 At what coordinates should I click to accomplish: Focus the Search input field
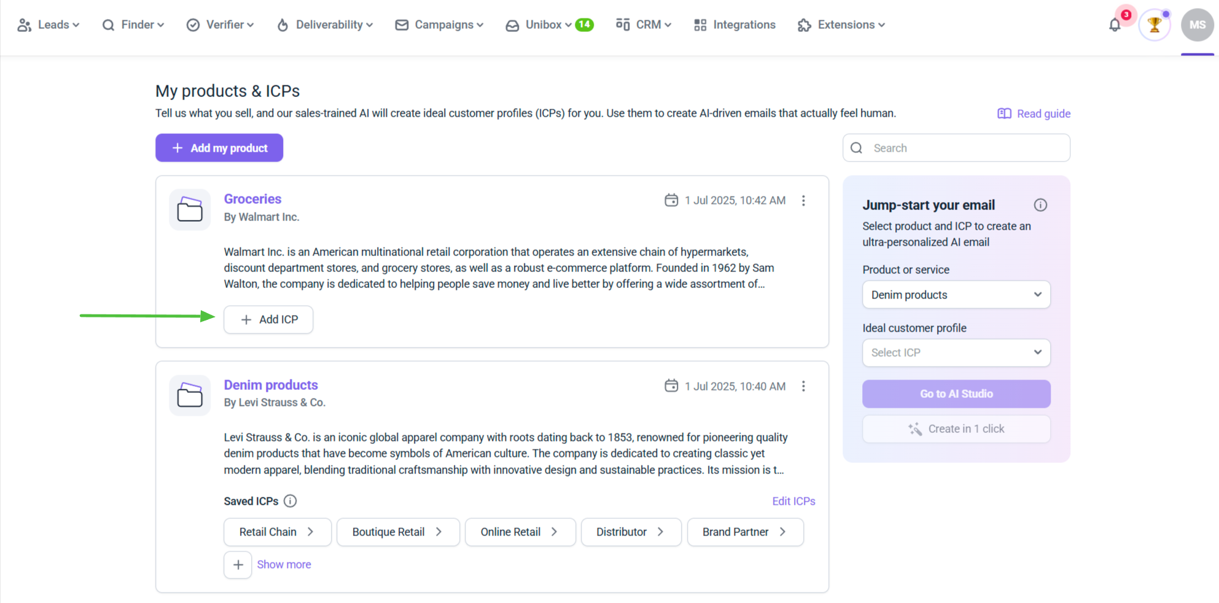click(x=956, y=148)
